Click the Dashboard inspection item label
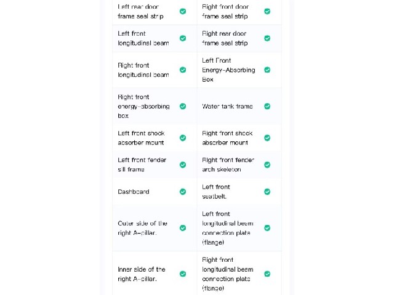Viewport: 394px width, 295px height. [134, 192]
